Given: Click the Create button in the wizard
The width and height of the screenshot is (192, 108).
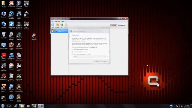Looking at the screenshot, I should pos(97,61).
